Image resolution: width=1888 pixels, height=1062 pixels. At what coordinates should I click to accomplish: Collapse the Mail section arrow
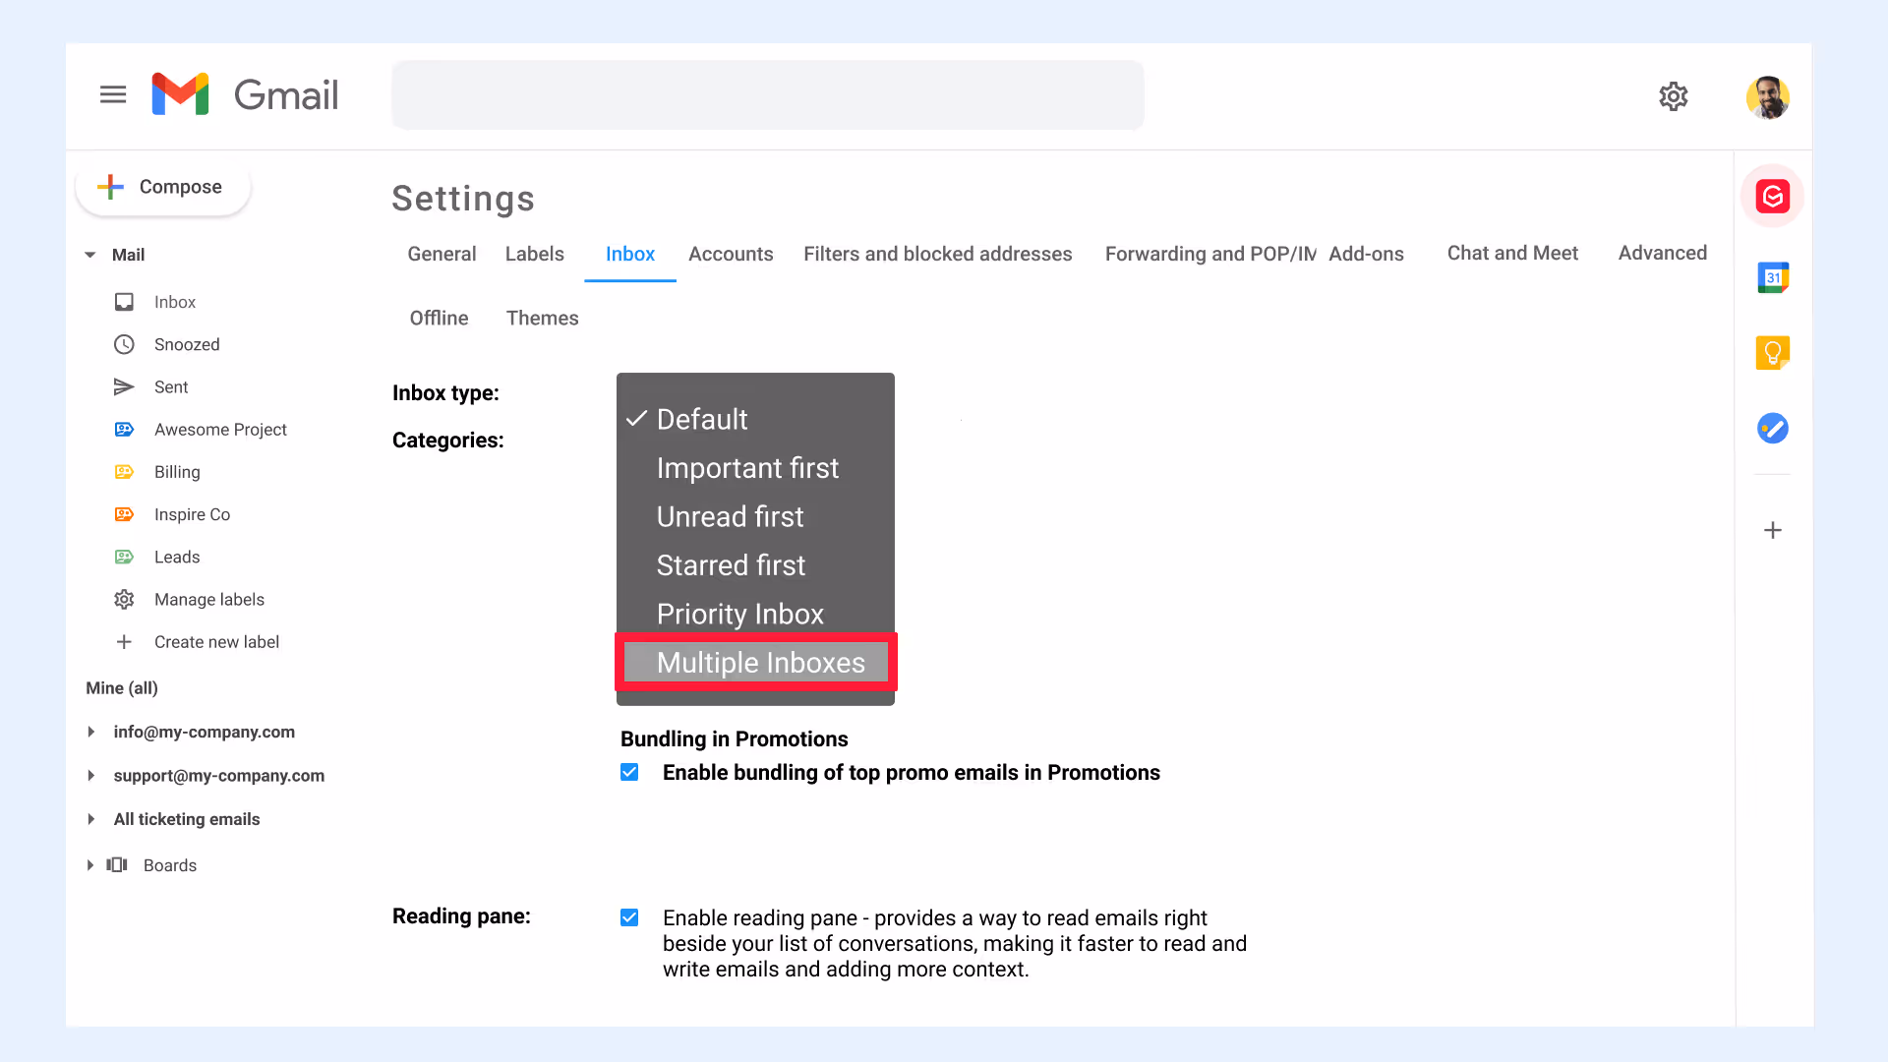90,255
